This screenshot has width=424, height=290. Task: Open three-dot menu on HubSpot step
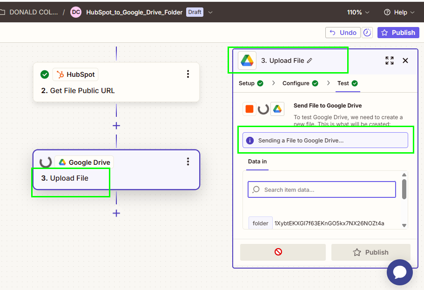188,74
